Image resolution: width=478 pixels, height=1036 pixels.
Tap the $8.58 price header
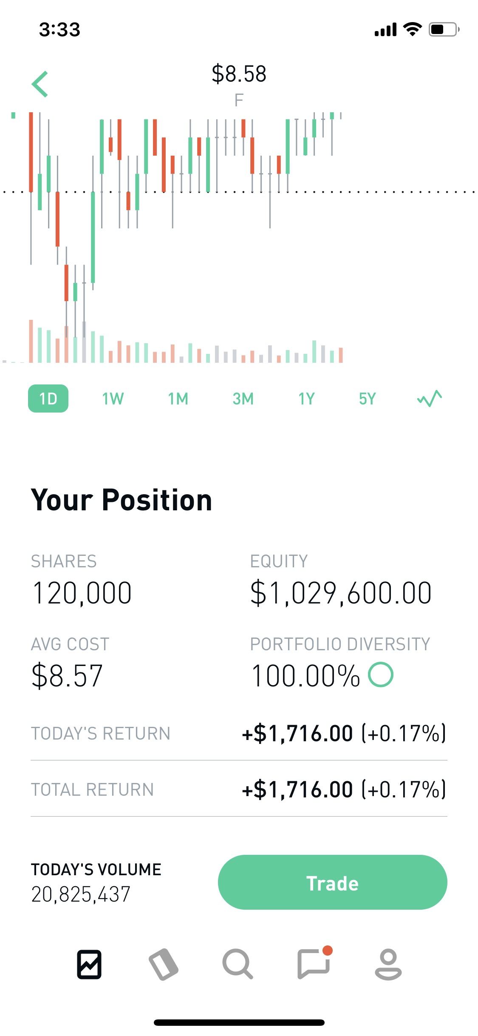[239, 74]
